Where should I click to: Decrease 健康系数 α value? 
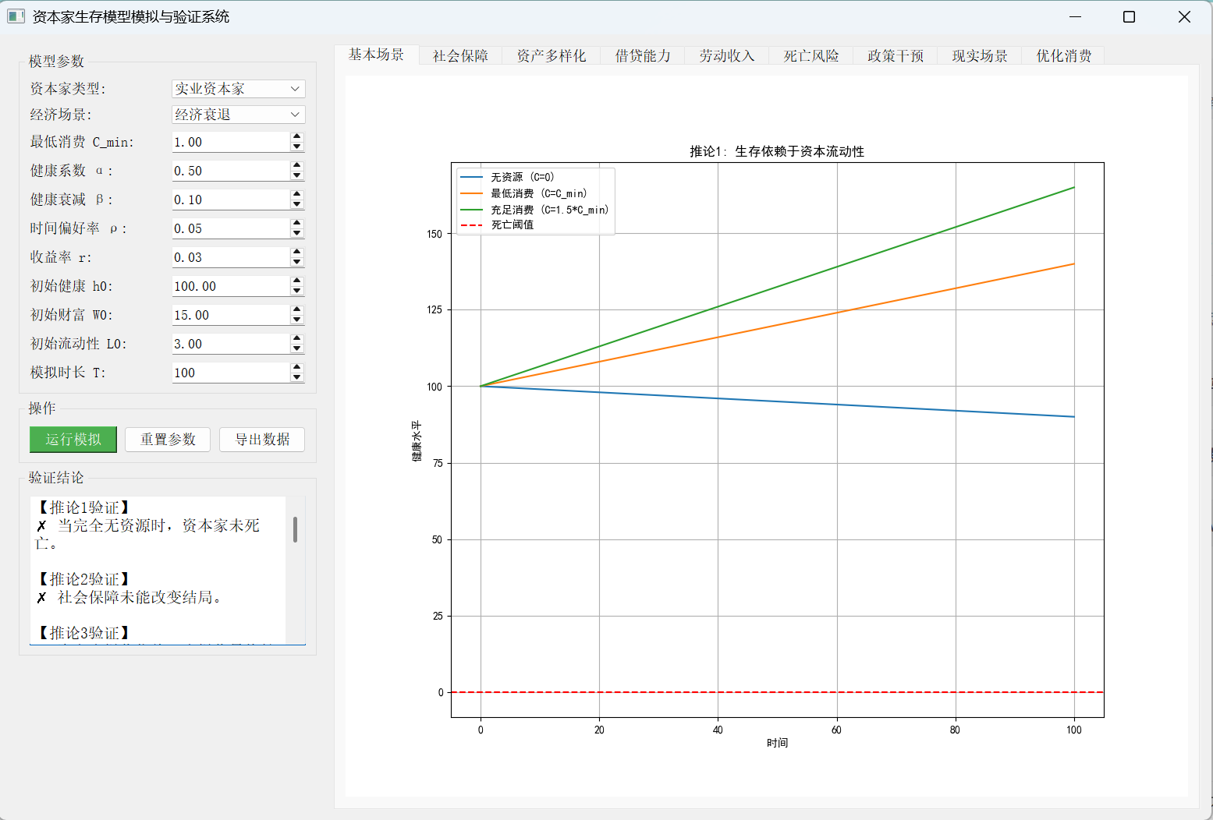296,175
